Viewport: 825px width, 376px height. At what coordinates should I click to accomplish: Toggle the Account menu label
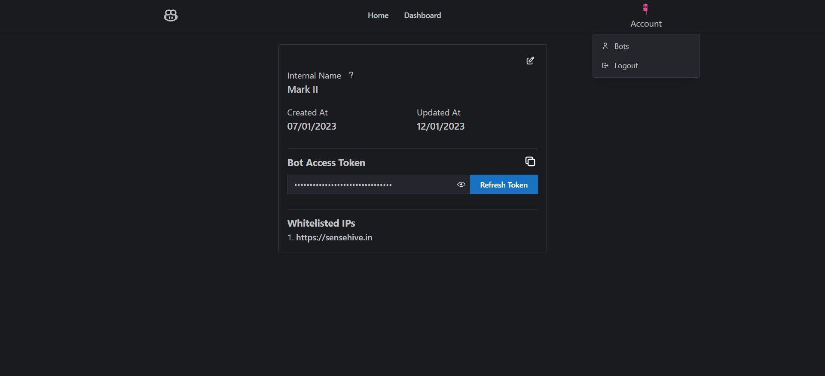[646, 24]
